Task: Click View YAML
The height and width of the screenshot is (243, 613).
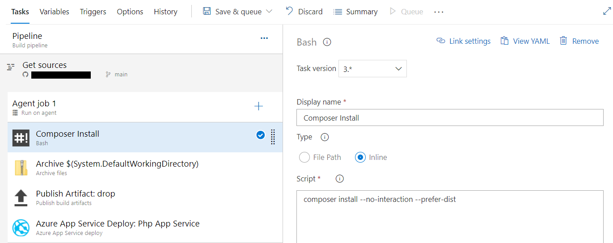Action: pos(525,41)
